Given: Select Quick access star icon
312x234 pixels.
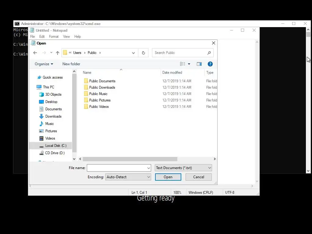Looking at the screenshot, I should [39, 77].
